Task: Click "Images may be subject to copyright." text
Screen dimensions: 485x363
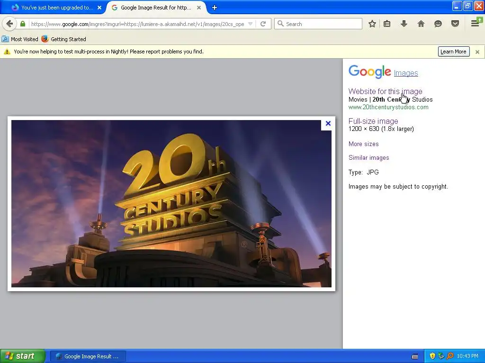Action: pyautogui.click(x=398, y=186)
